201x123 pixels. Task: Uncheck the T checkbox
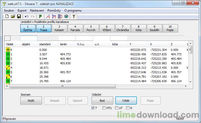click(x=93, y=108)
